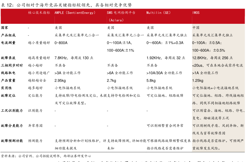Click the table title starting with 表 12
247x162 pixels.
[x=66, y=5]
